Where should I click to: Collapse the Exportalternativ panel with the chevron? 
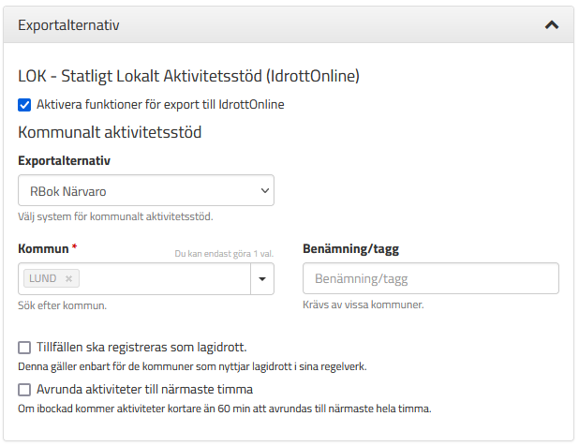(552, 25)
